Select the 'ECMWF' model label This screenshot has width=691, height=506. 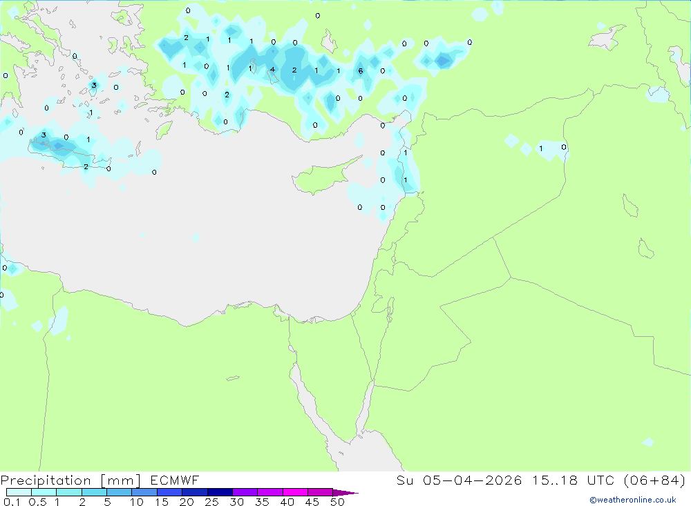(x=175, y=480)
